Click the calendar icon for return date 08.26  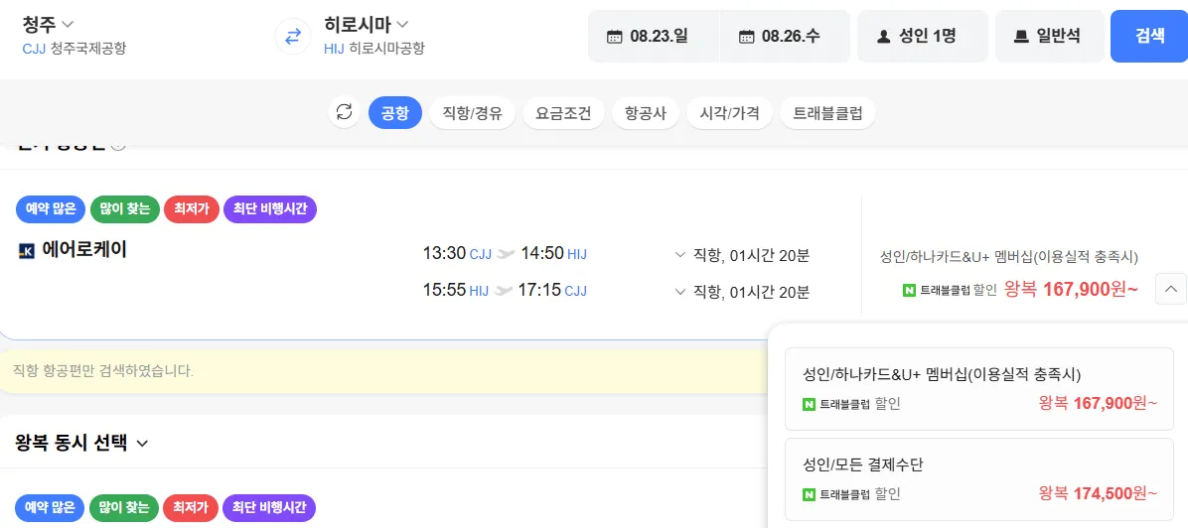(746, 37)
